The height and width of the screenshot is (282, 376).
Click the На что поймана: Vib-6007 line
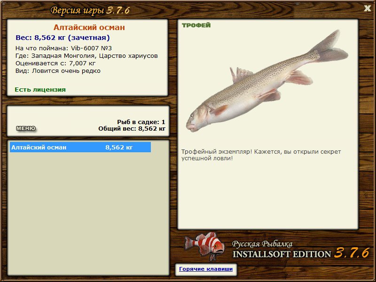point(63,48)
